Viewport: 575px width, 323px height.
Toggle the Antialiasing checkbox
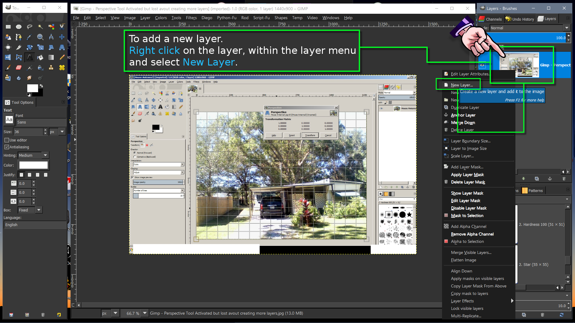point(7,147)
